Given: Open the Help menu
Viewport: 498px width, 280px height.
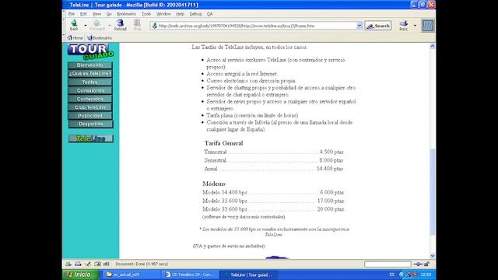Looking at the screenshot, I should (x=180, y=14).
